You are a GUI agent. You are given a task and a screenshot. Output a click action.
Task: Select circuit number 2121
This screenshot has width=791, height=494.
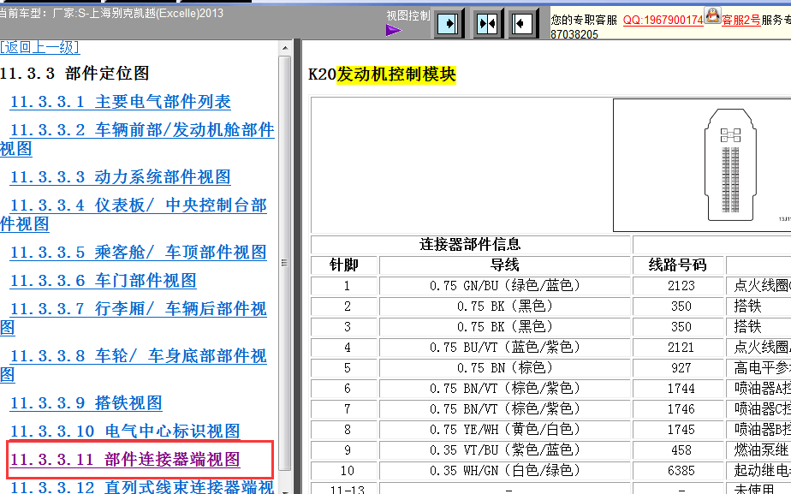(681, 348)
